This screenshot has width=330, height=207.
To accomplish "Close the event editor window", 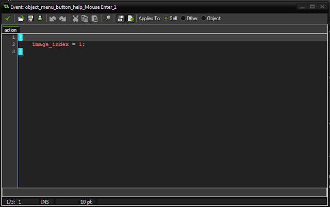I will point(322,7).
